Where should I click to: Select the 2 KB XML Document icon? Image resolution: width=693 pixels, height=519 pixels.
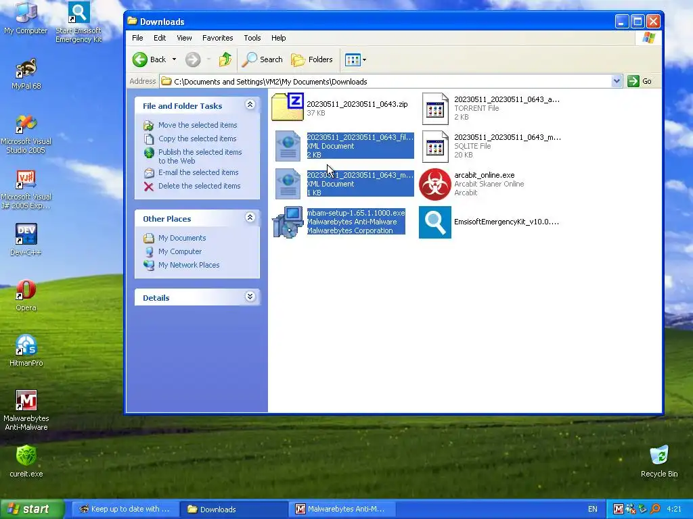pos(288,146)
